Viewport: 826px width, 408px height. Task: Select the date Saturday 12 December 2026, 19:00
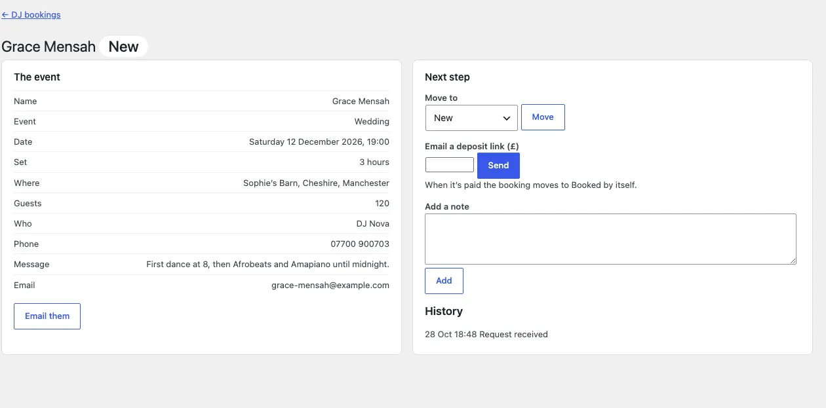tap(319, 142)
